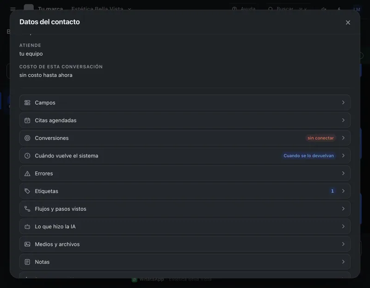
Task: Open the Flujos y pasos vistos section
Action: 185,209
